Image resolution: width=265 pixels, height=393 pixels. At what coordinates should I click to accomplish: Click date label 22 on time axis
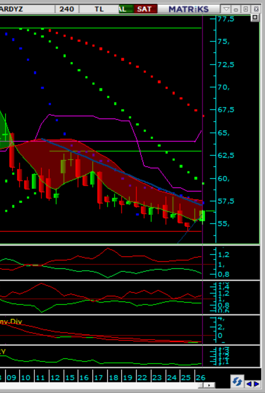[x=142, y=378]
